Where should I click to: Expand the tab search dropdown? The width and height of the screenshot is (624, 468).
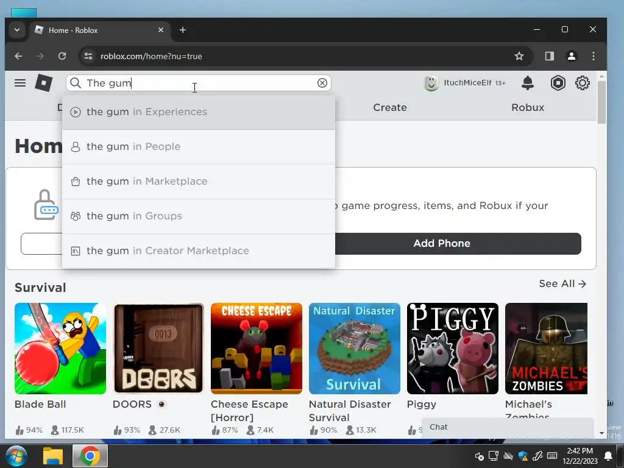(x=16, y=30)
